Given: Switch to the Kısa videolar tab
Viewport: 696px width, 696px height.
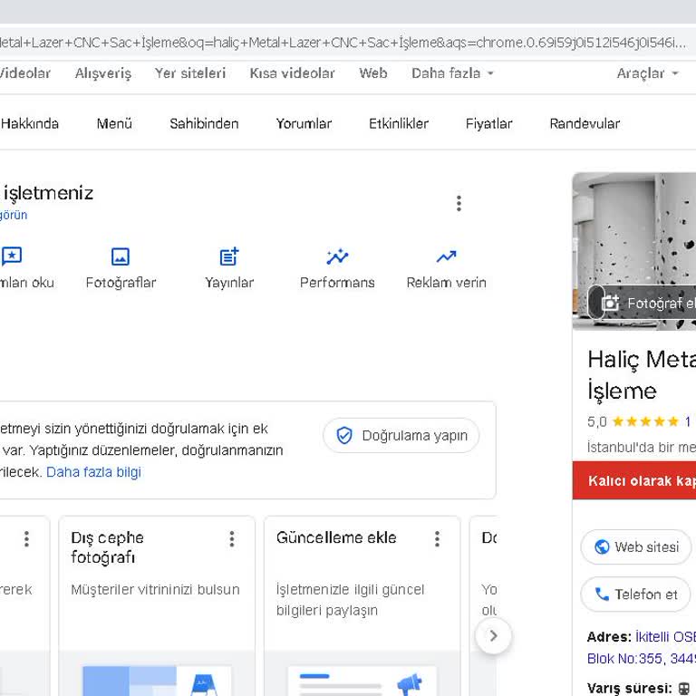Looking at the screenshot, I should 292,73.
